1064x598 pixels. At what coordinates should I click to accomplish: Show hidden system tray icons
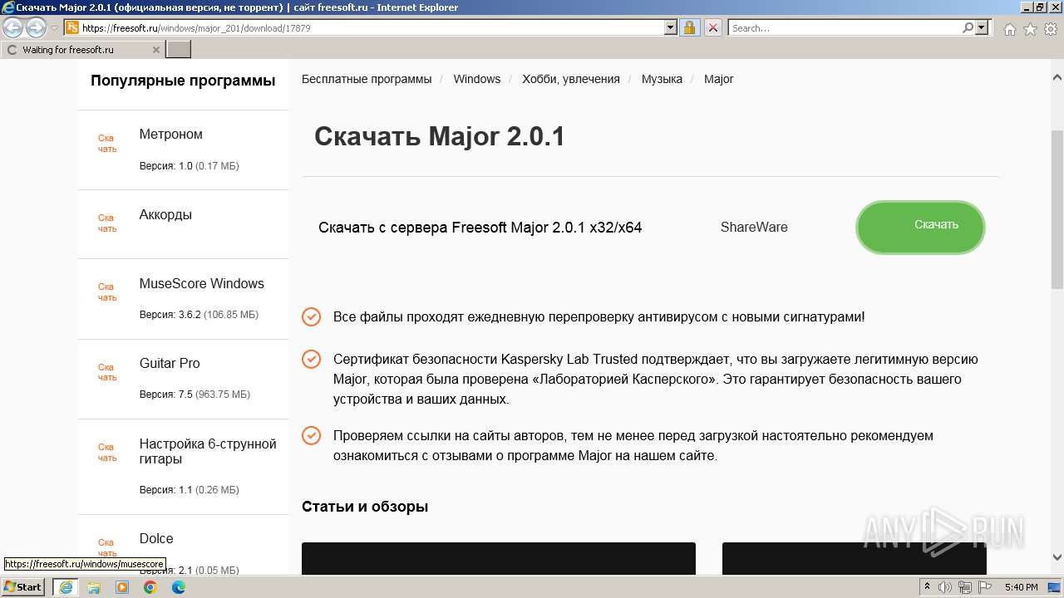click(928, 587)
